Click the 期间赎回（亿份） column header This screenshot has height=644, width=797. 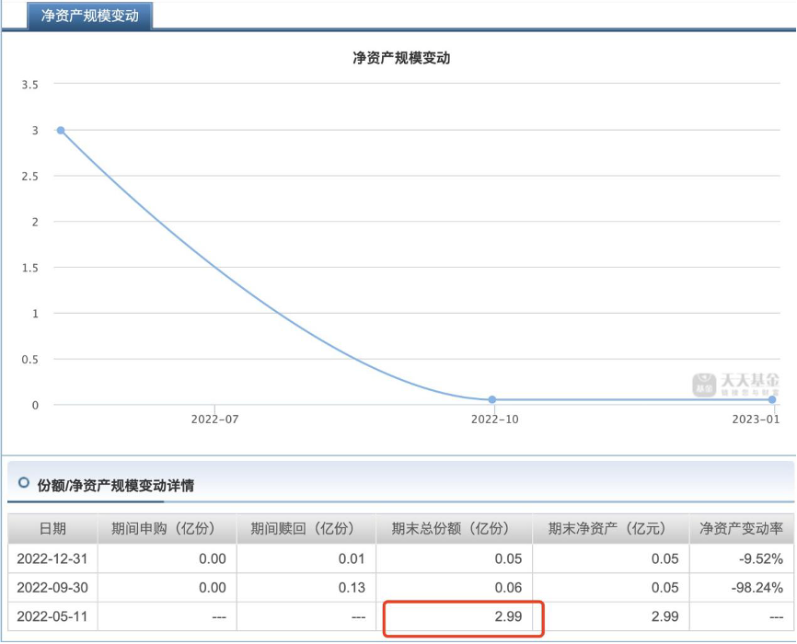pyautogui.click(x=306, y=529)
